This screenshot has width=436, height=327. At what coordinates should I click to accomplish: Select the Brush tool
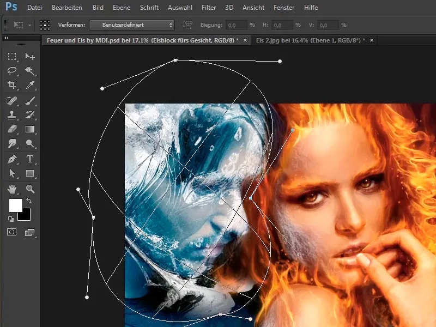pos(30,101)
